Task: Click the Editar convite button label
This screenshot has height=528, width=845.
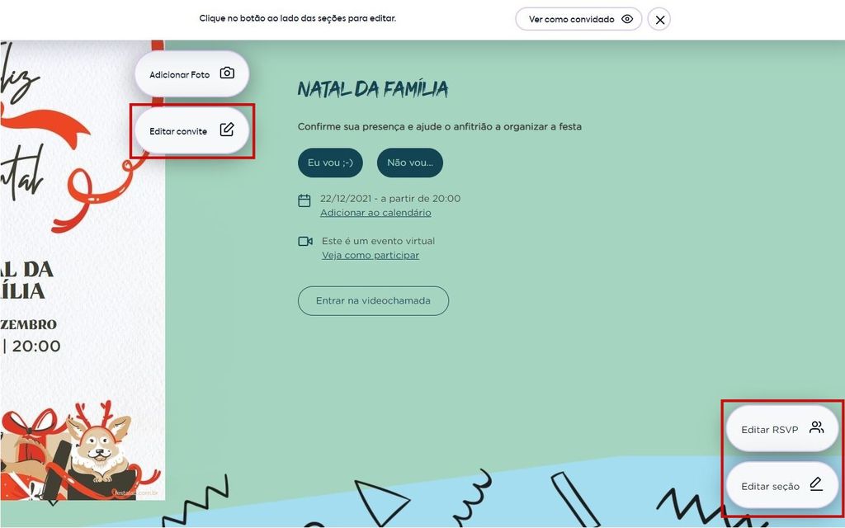Action: tap(178, 131)
